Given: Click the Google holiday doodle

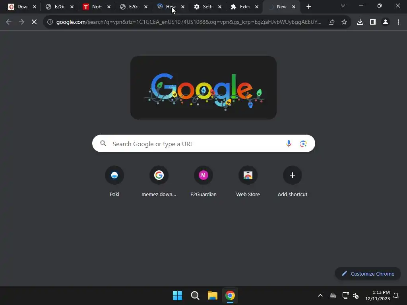Looking at the screenshot, I should click(203, 88).
